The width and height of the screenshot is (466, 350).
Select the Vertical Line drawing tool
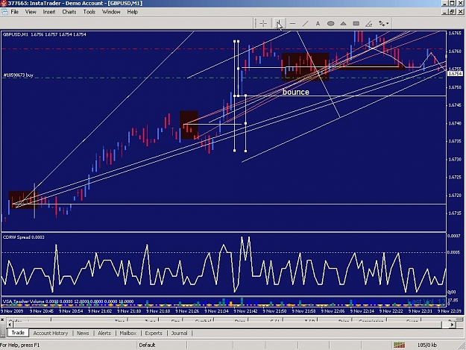pos(279,23)
